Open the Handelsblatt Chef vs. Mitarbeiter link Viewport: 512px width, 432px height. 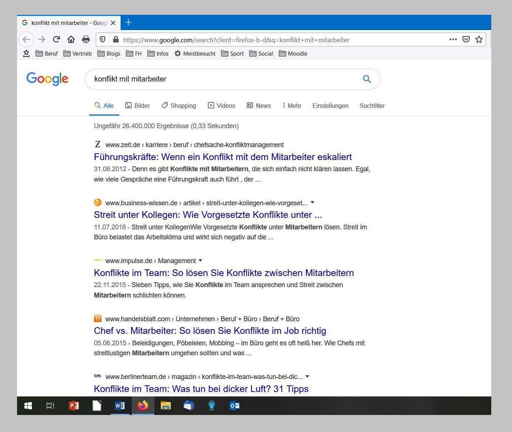click(x=210, y=330)
